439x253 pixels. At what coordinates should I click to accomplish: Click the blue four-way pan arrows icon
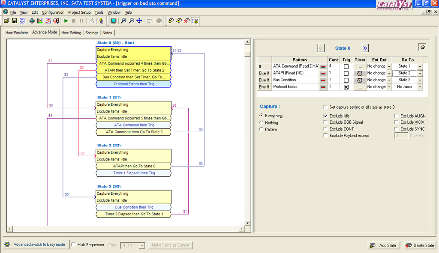click(x=139, y=21)
